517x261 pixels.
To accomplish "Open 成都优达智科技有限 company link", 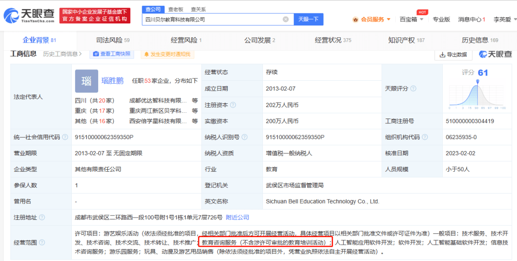I will (158, 101).
